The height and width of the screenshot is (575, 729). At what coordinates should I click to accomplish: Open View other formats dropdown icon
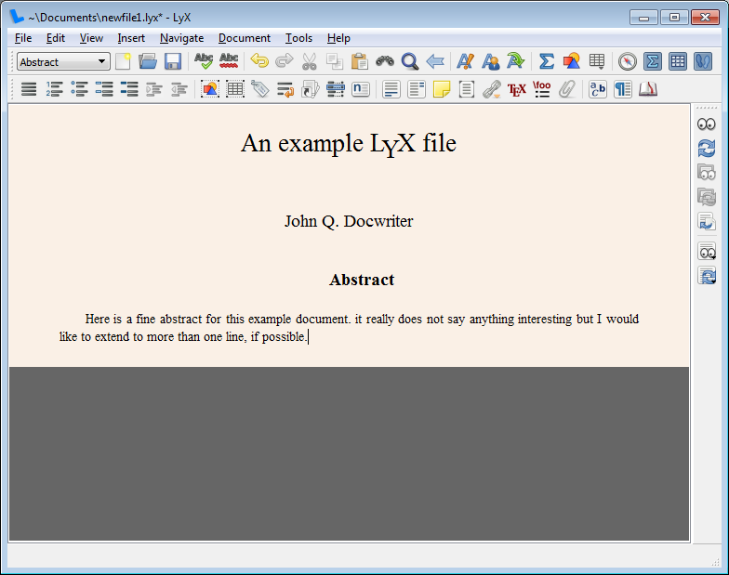point(707,251)
